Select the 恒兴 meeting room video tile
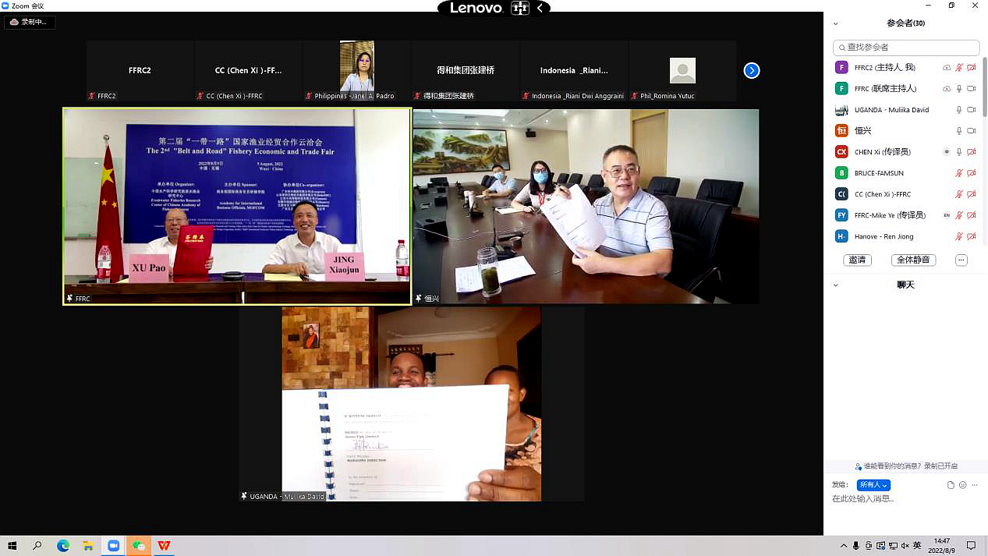Image resolution: width=988 pixels, height=556 pixels. pos(586,207)
